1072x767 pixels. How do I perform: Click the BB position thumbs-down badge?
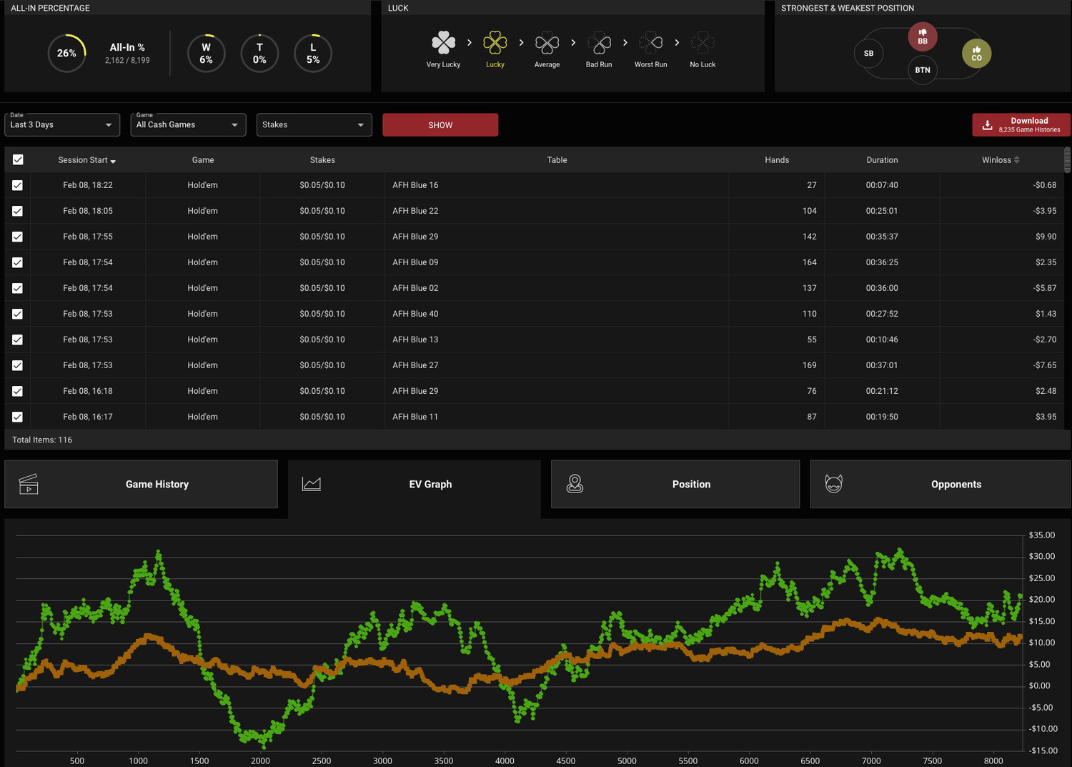(923, 36)
